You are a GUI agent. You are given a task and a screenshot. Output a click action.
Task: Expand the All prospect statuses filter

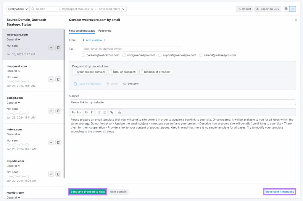[x=77, y=9]
